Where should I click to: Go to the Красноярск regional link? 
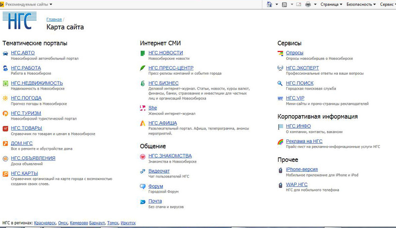(x=44, y=223)
